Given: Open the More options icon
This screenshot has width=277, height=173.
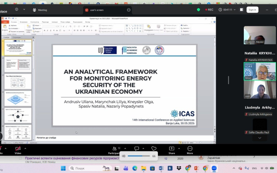Looking at the screenshot, I should (190, 148).
